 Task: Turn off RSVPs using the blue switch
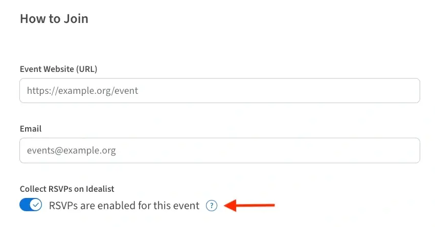(31, 206)
